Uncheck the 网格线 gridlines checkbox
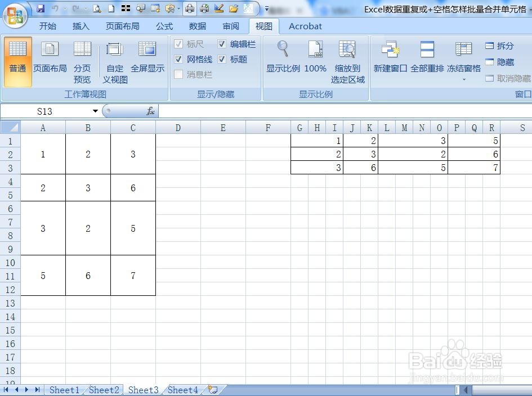Screen dimensions: 532x396 (x=179, y=59)
